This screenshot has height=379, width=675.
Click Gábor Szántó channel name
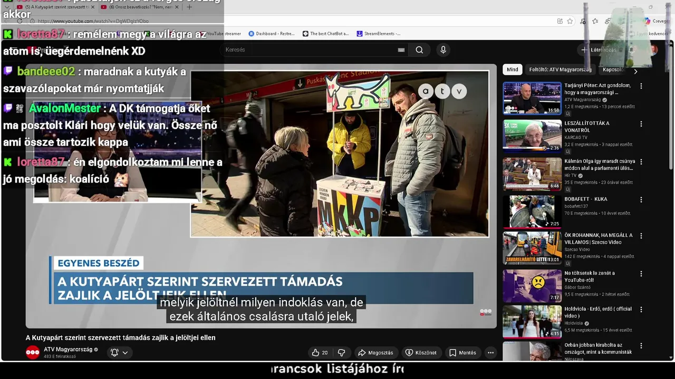pos(577,287)
